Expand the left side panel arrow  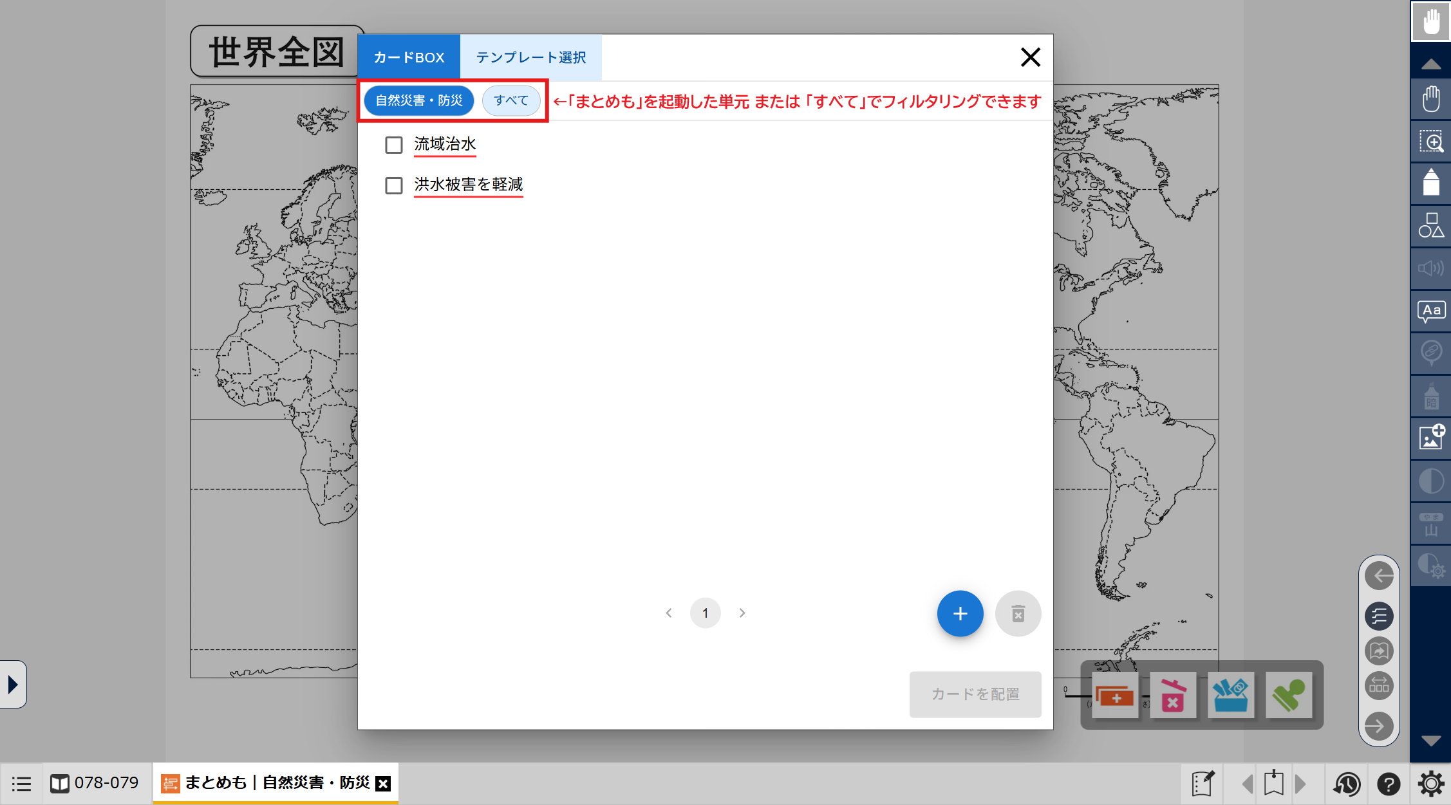pos(13,684)
